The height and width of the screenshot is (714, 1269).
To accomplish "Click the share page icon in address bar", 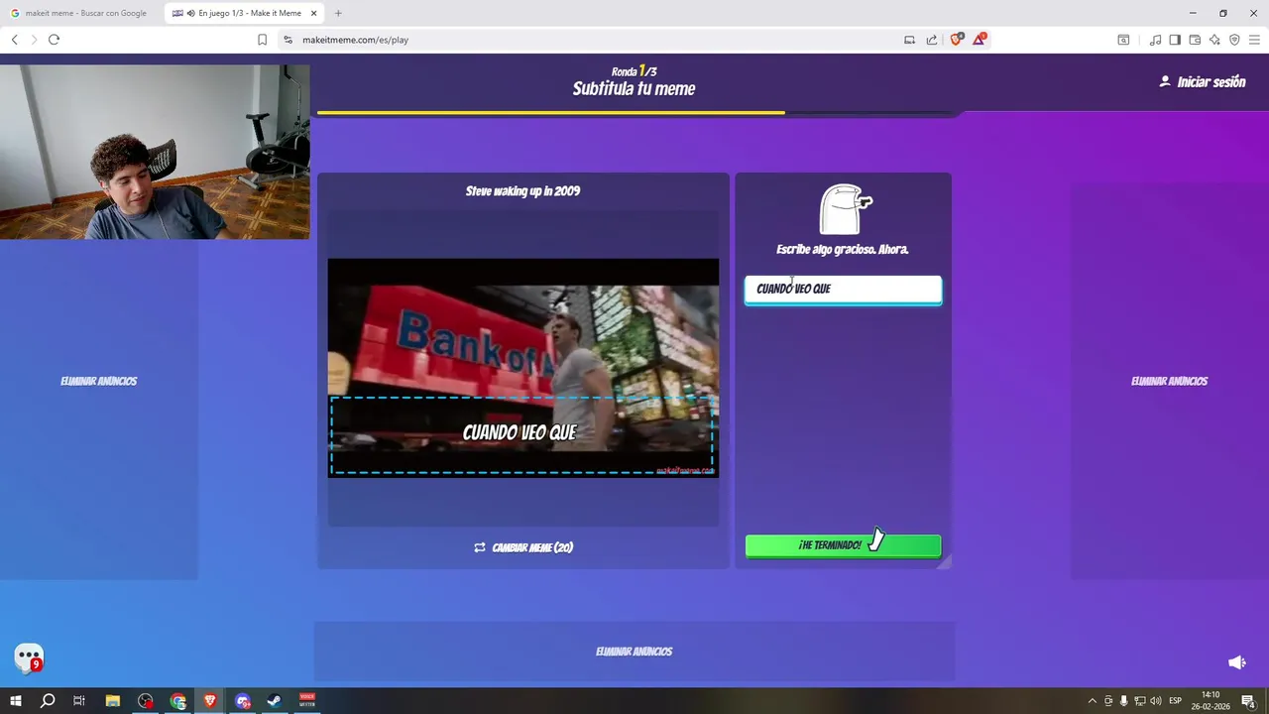I will click(932, 40).
